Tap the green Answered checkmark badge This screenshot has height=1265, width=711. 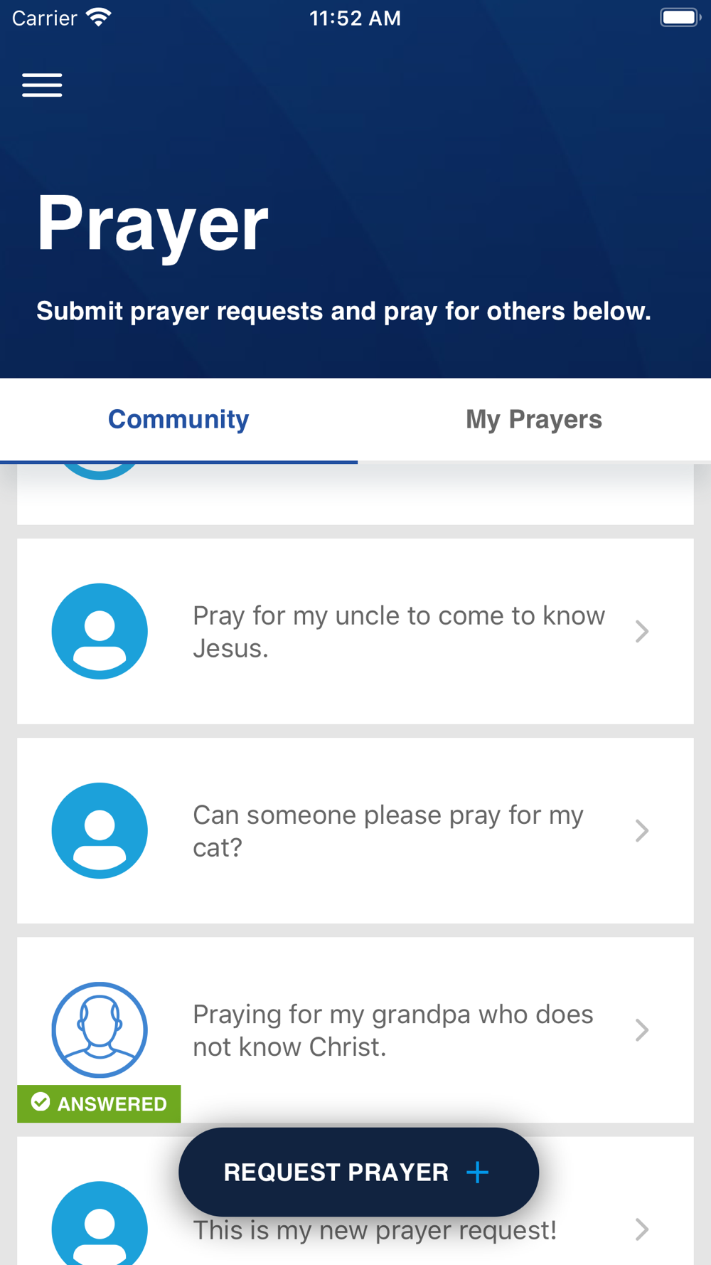point(41,1103)
